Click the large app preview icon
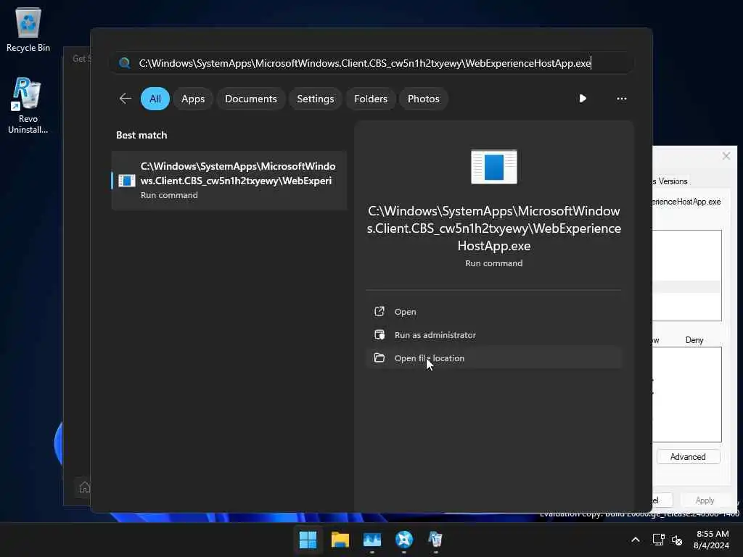Image resolution: width=743 pixels, height=557 pixels. 493,167
